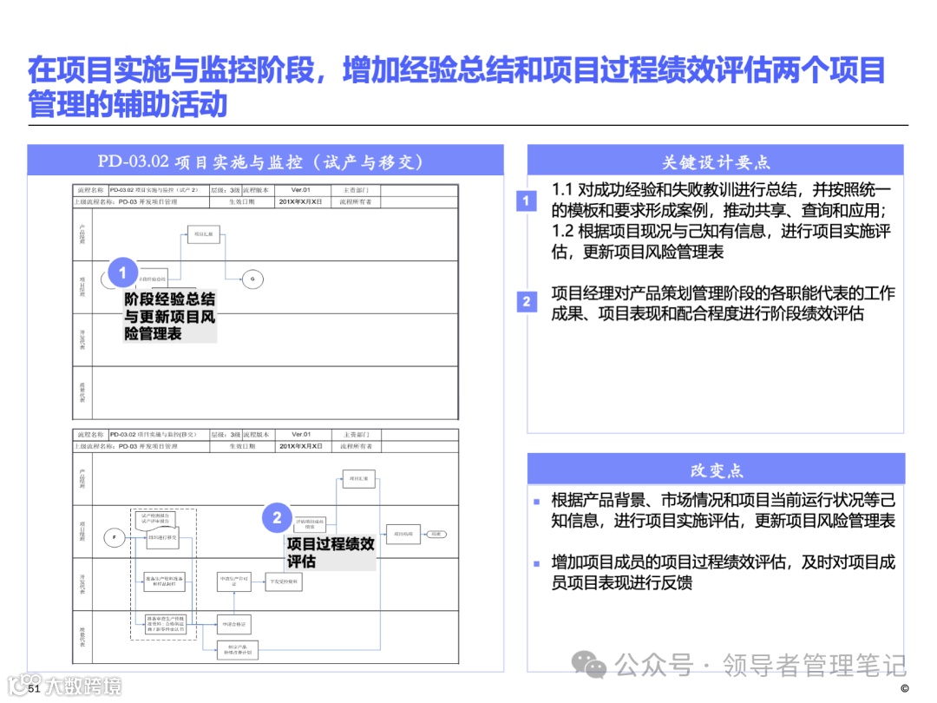Select the 申请合格证 process box
The image size is (937, 703).
[x=233, y=624]
